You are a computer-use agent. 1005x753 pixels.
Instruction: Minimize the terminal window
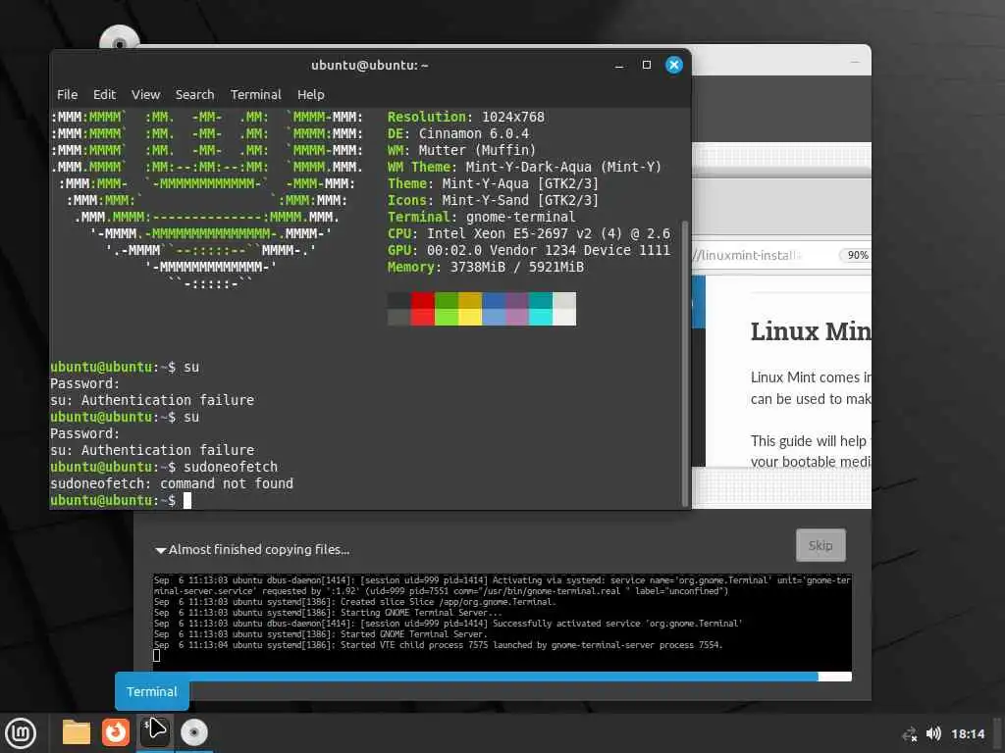pos(619,66)
